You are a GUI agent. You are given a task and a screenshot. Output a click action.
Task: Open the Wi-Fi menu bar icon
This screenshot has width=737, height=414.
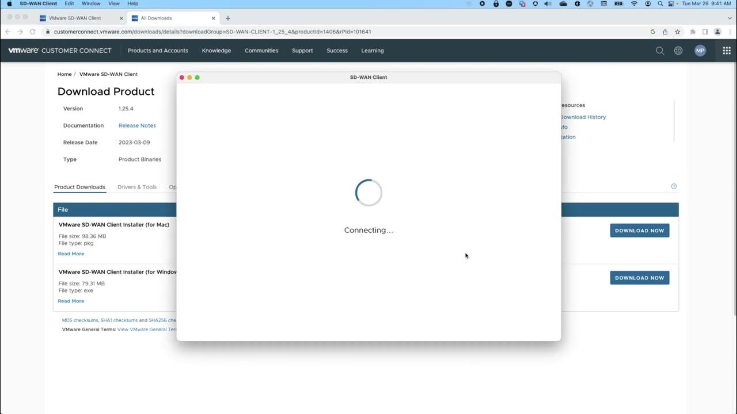click(x=634, y=3)
